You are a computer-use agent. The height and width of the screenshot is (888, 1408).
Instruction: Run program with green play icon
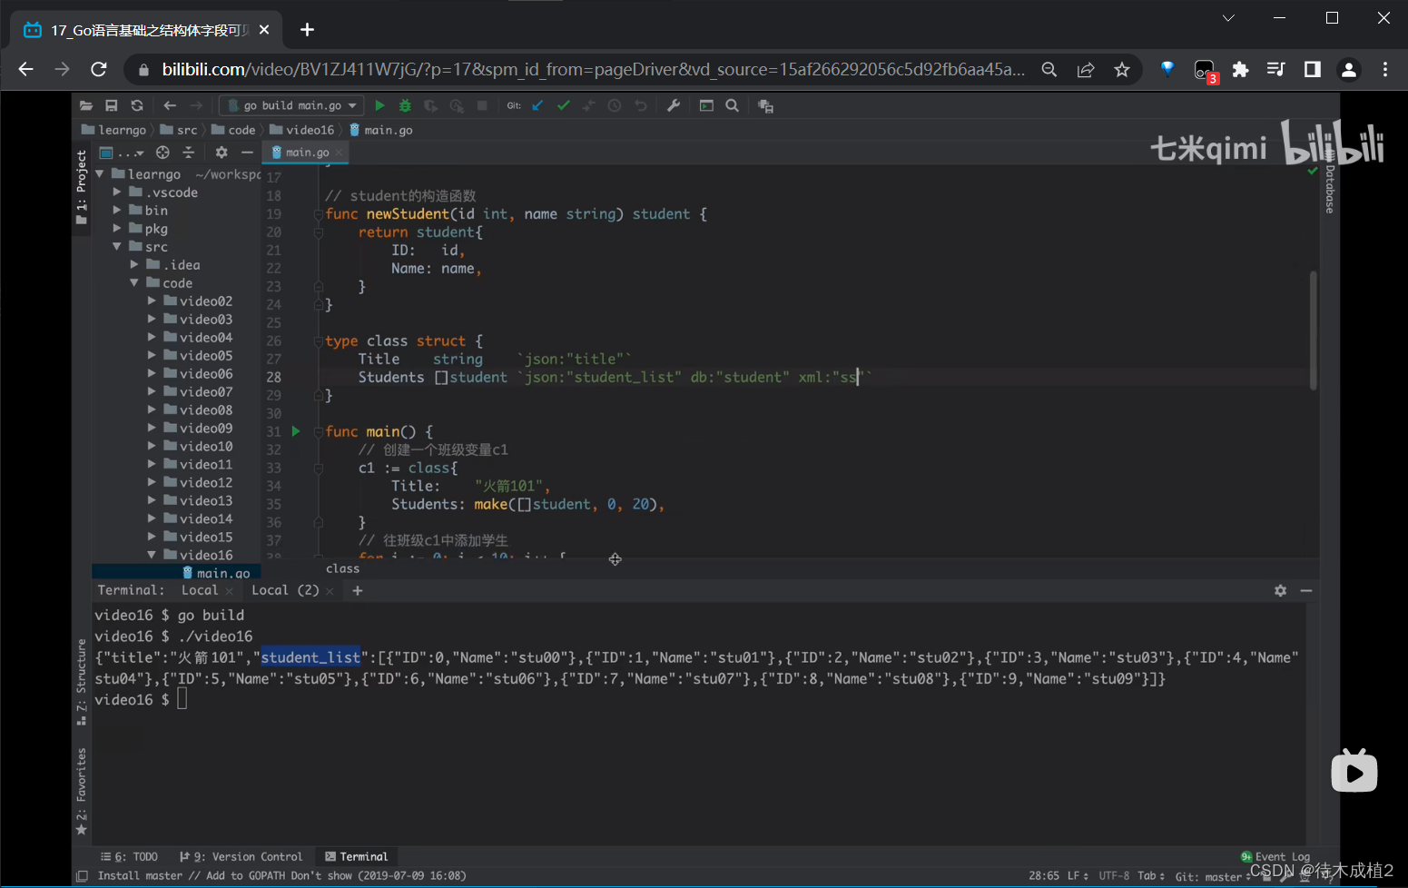pos(379,105)
